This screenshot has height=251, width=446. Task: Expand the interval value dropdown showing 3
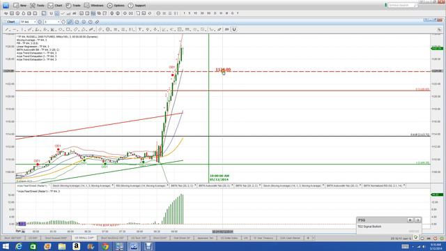59,22
